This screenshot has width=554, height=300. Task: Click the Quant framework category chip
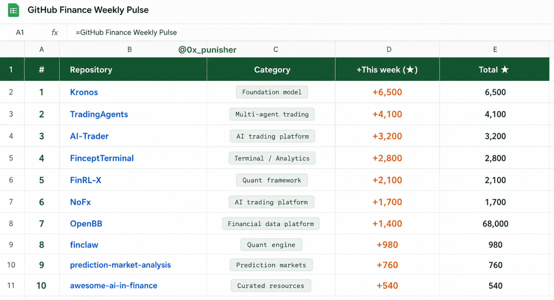272,180
